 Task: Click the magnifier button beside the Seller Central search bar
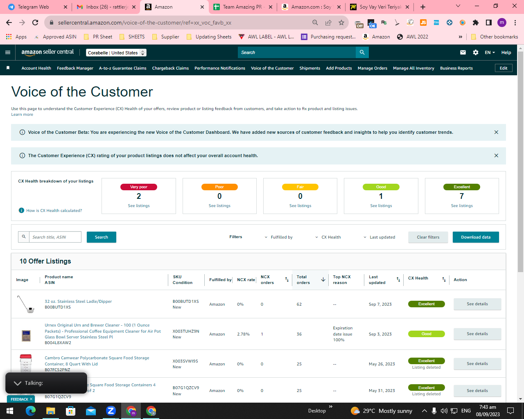[362, 52]
